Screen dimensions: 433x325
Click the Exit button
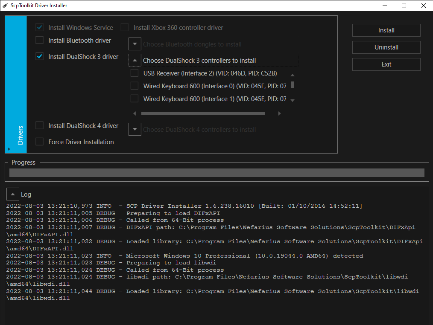pos(386,64)
